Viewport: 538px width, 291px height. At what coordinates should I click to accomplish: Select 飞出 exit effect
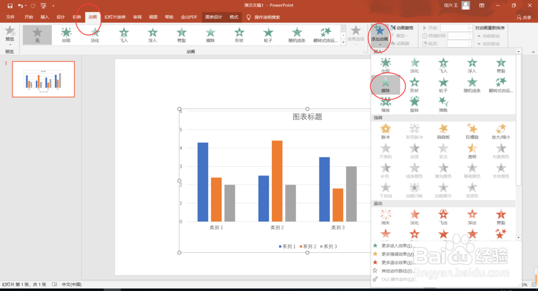pyautogui.click(x=443, y=217)
